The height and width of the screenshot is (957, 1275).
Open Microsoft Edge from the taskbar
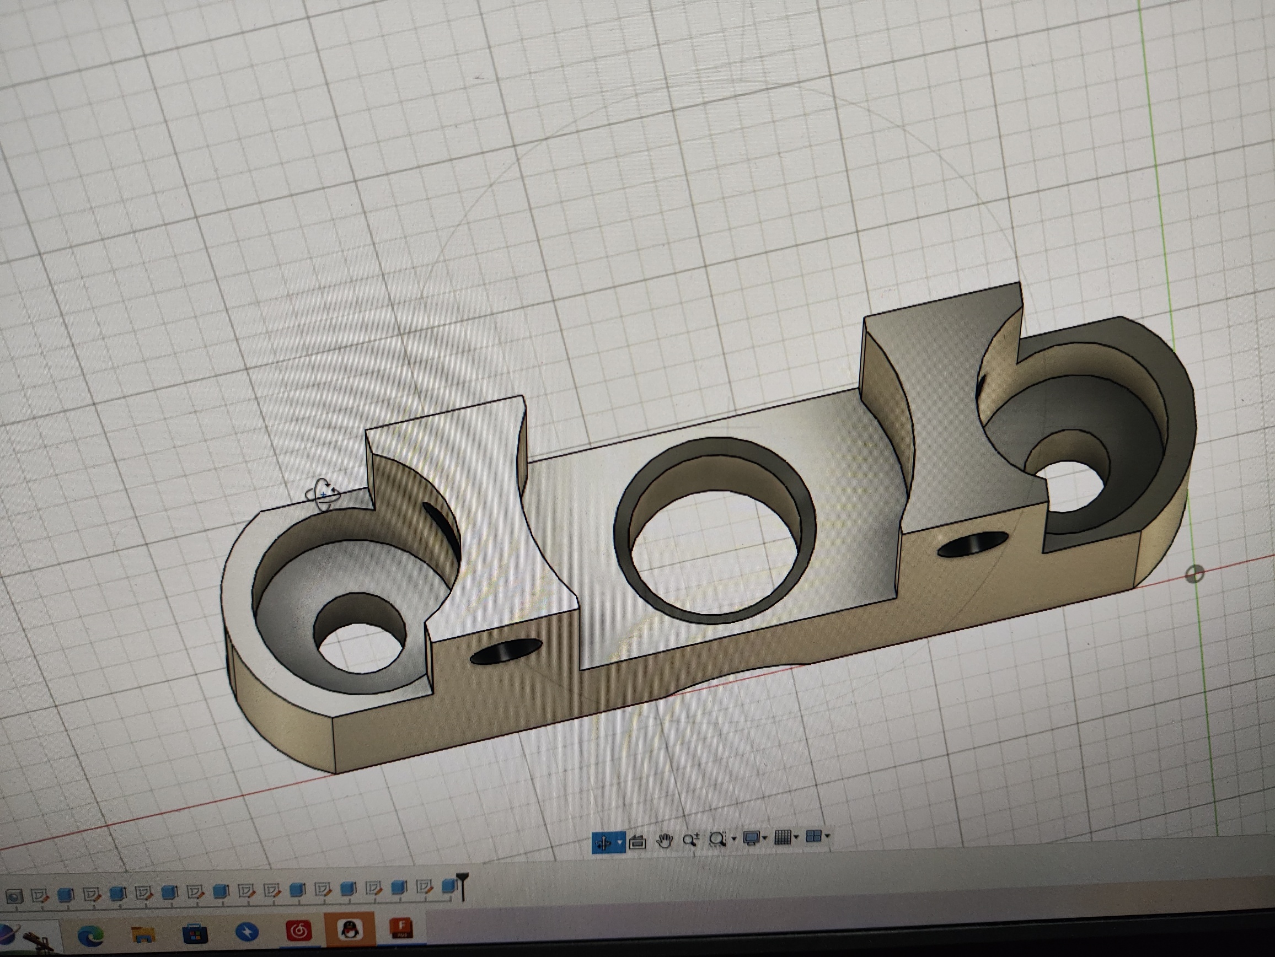click(90, 936)
